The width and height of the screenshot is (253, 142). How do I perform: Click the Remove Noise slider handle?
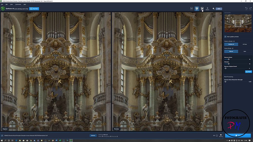[x=229, y=59]
